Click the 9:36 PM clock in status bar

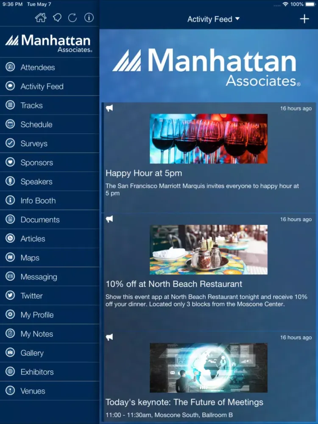(x=12, y=4)
